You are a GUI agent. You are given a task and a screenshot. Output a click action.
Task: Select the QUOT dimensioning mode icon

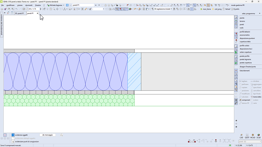(246, 136)
